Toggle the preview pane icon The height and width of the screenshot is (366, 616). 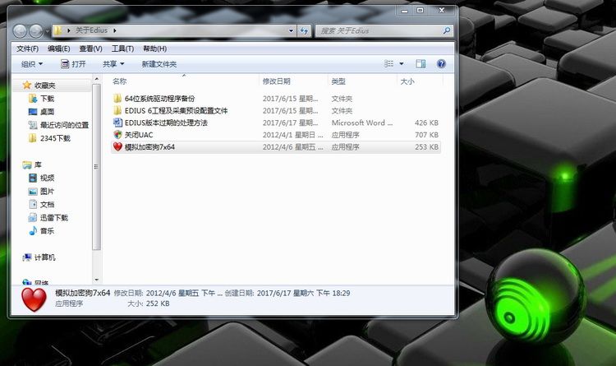coord(420,63)
